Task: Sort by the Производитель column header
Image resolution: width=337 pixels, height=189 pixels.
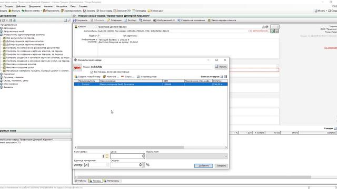Action: 89,81
